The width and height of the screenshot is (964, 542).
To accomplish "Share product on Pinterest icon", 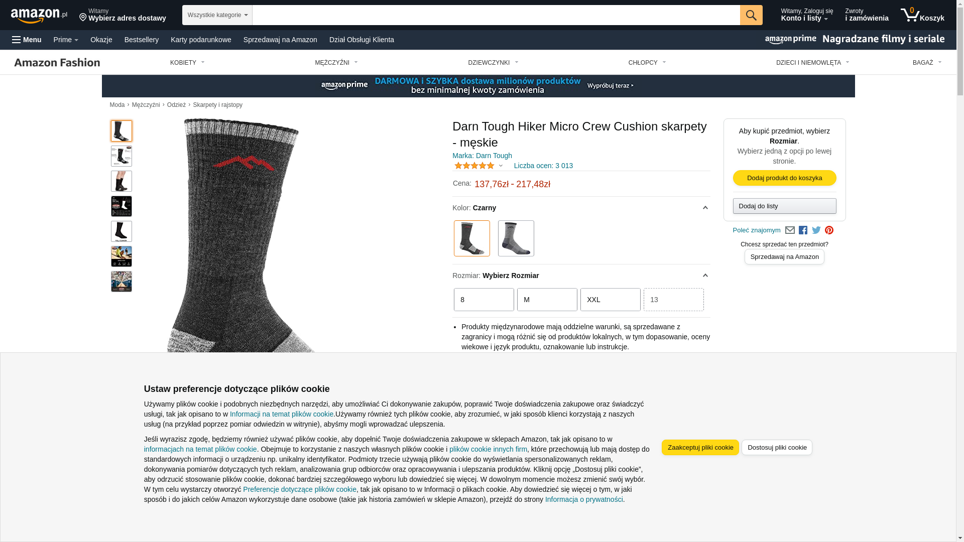I will (829, 230).
